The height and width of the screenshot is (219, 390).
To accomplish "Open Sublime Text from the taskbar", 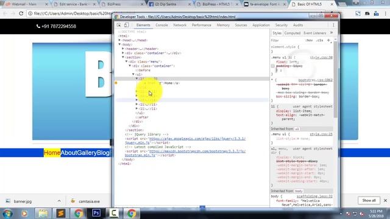I will (x=61, y=214).
